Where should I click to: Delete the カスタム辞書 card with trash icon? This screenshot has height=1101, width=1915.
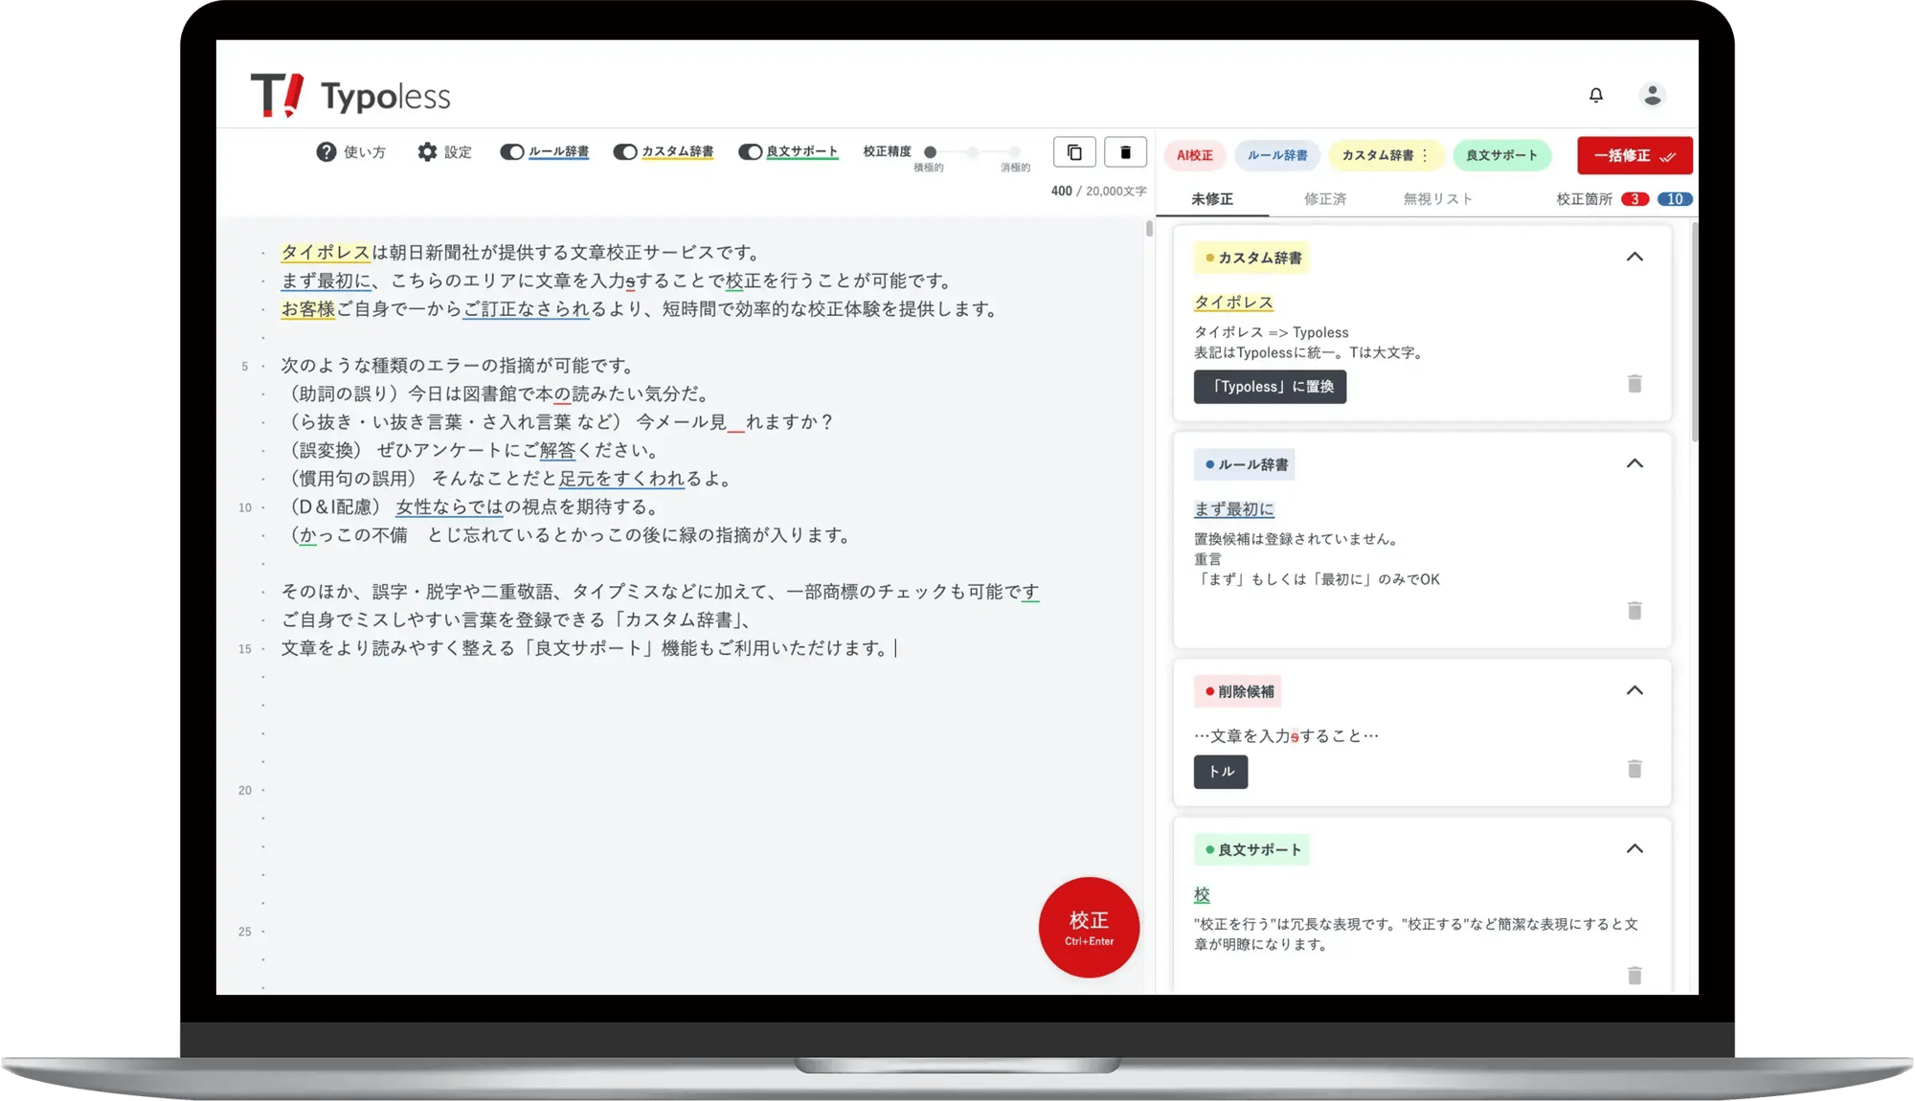tap(1634, 384)
